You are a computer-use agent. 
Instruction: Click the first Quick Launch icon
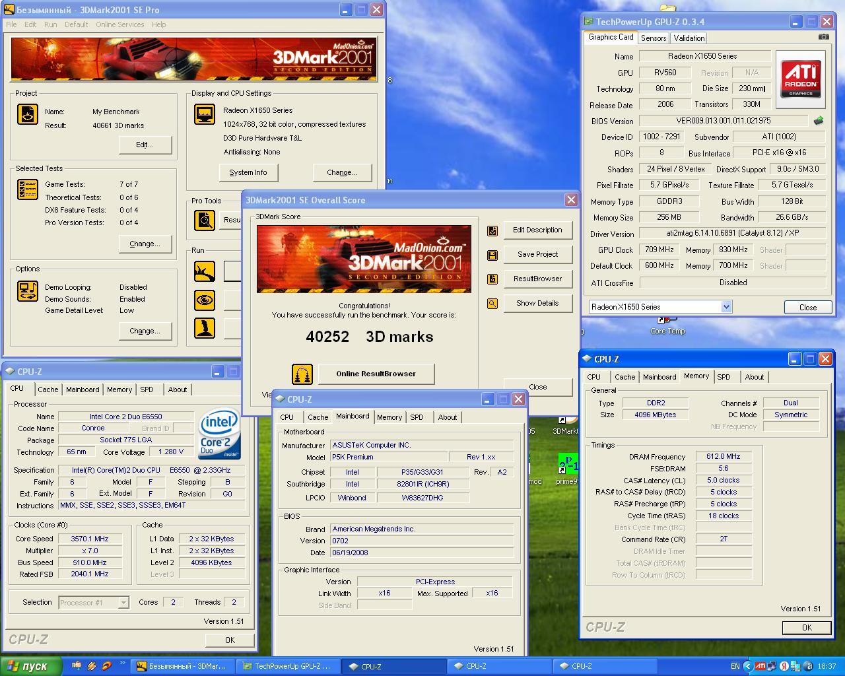77,666
